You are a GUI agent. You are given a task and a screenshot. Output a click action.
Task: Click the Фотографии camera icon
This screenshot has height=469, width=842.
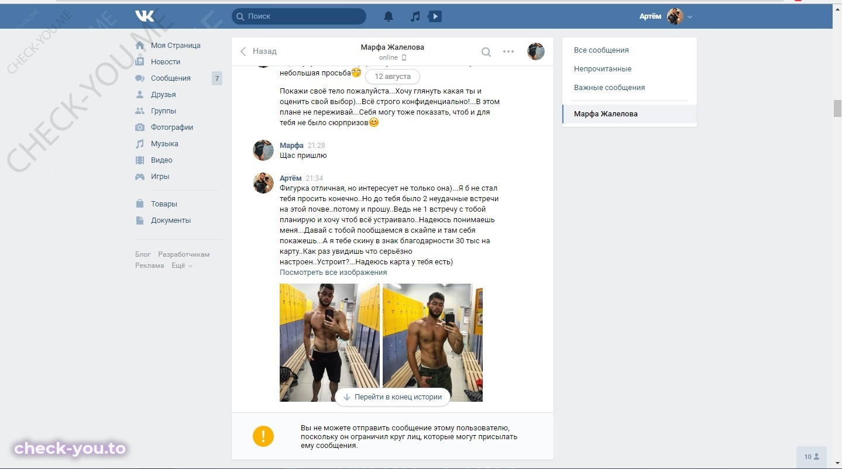[x=140, y=127]
